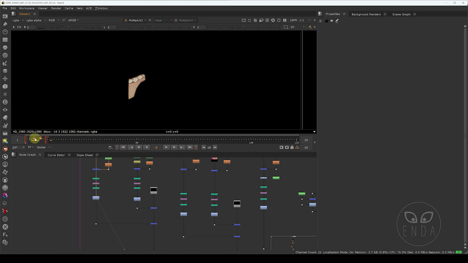Open the Channel nodes toolbar icon

pyautogui.click(x=5, y=40)
